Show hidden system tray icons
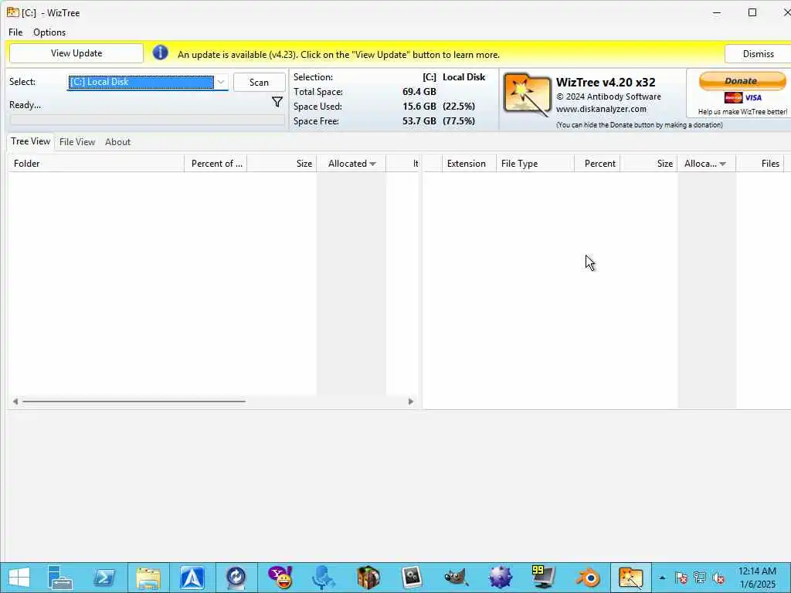Screen dimensions: 791x593 coord(662,578)
